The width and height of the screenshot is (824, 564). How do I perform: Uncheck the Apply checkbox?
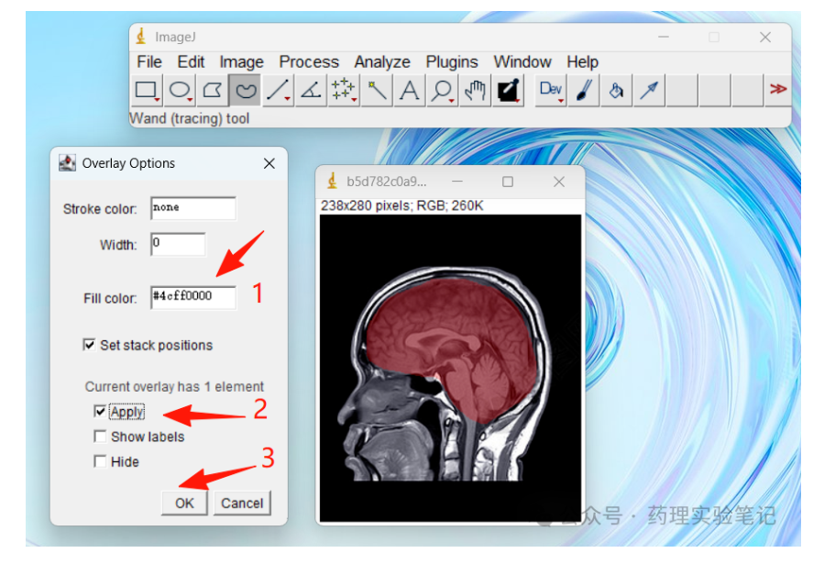pos(100,411)
